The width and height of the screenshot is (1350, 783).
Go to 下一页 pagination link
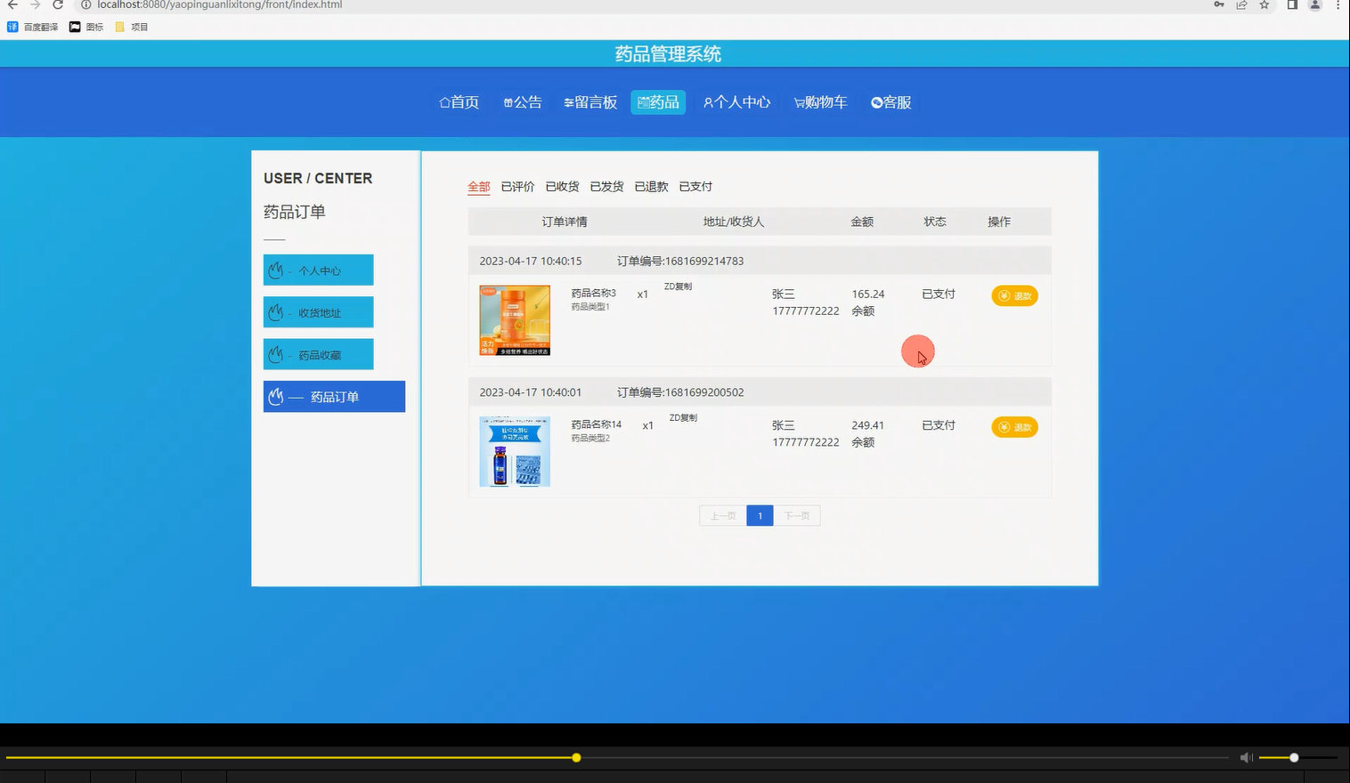tap(797, 515)
